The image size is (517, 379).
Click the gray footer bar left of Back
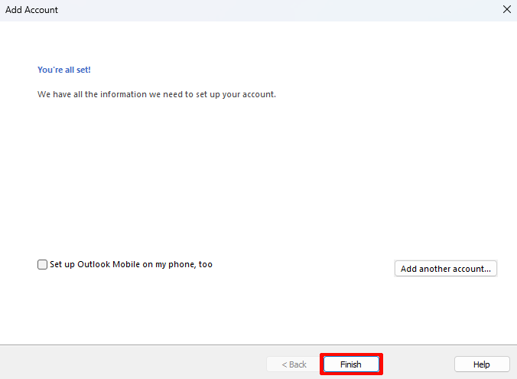[130, 362]
